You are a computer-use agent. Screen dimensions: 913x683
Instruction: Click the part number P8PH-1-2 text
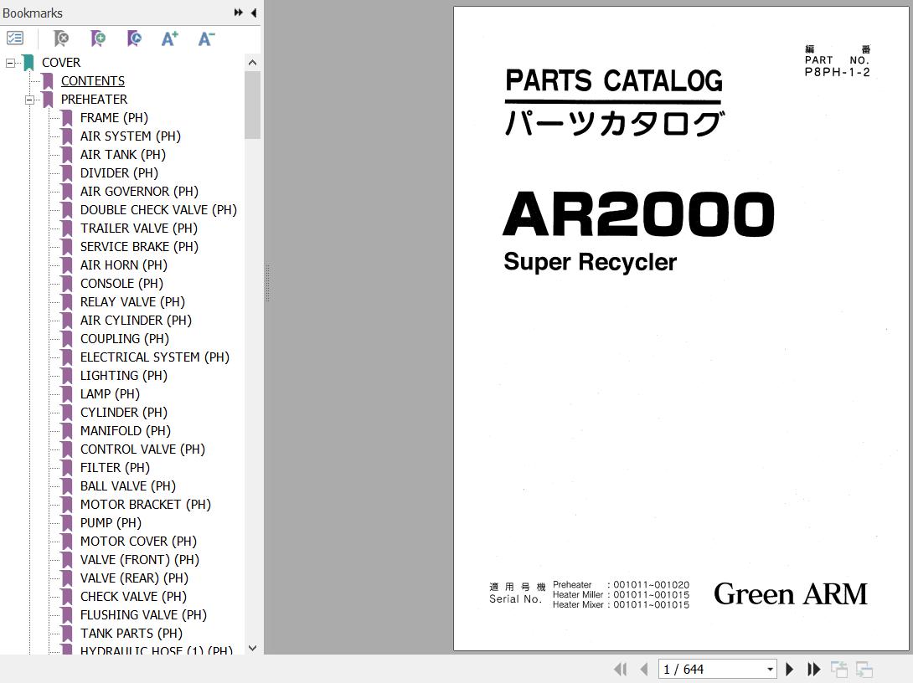coord(838,72)
